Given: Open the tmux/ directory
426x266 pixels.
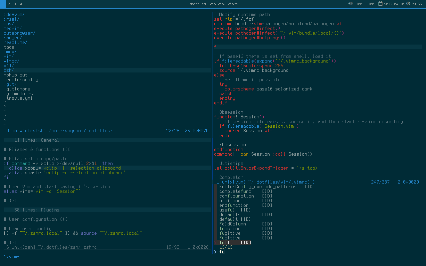Looking at the screenshot, I should pyautogui.click(x=10, y=52).
